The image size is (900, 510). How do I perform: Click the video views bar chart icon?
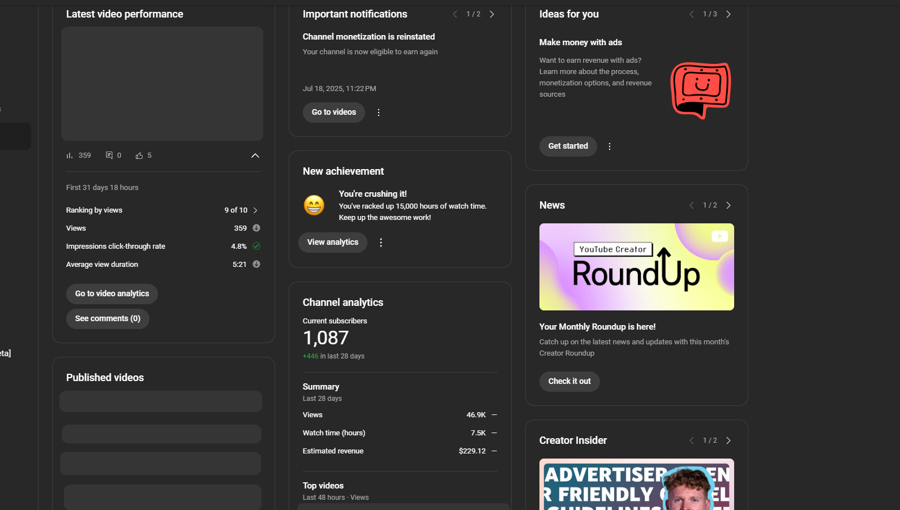coord(70,155)
